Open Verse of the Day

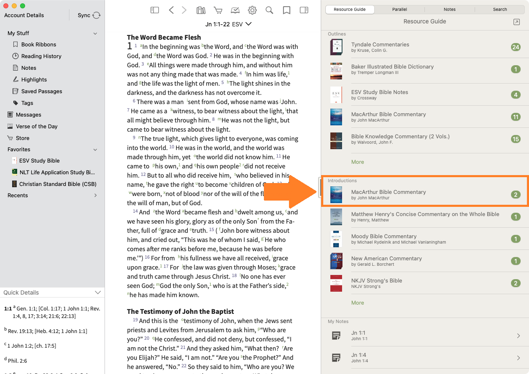click(x=36, y=126)
